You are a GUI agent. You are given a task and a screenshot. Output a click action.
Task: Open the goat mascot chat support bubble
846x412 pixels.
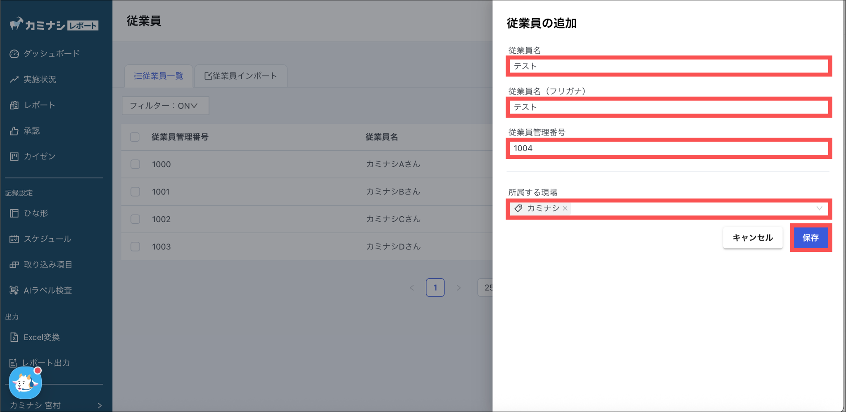click(25, 383)
